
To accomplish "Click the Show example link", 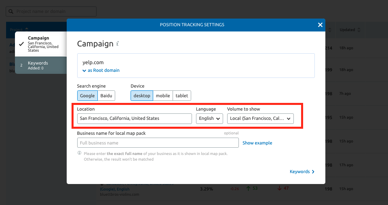I will [257, 143].
